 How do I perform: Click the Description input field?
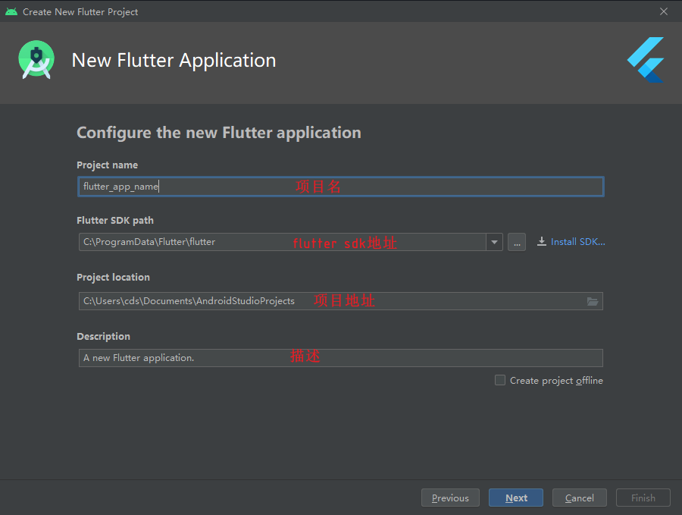coord(340,358)
